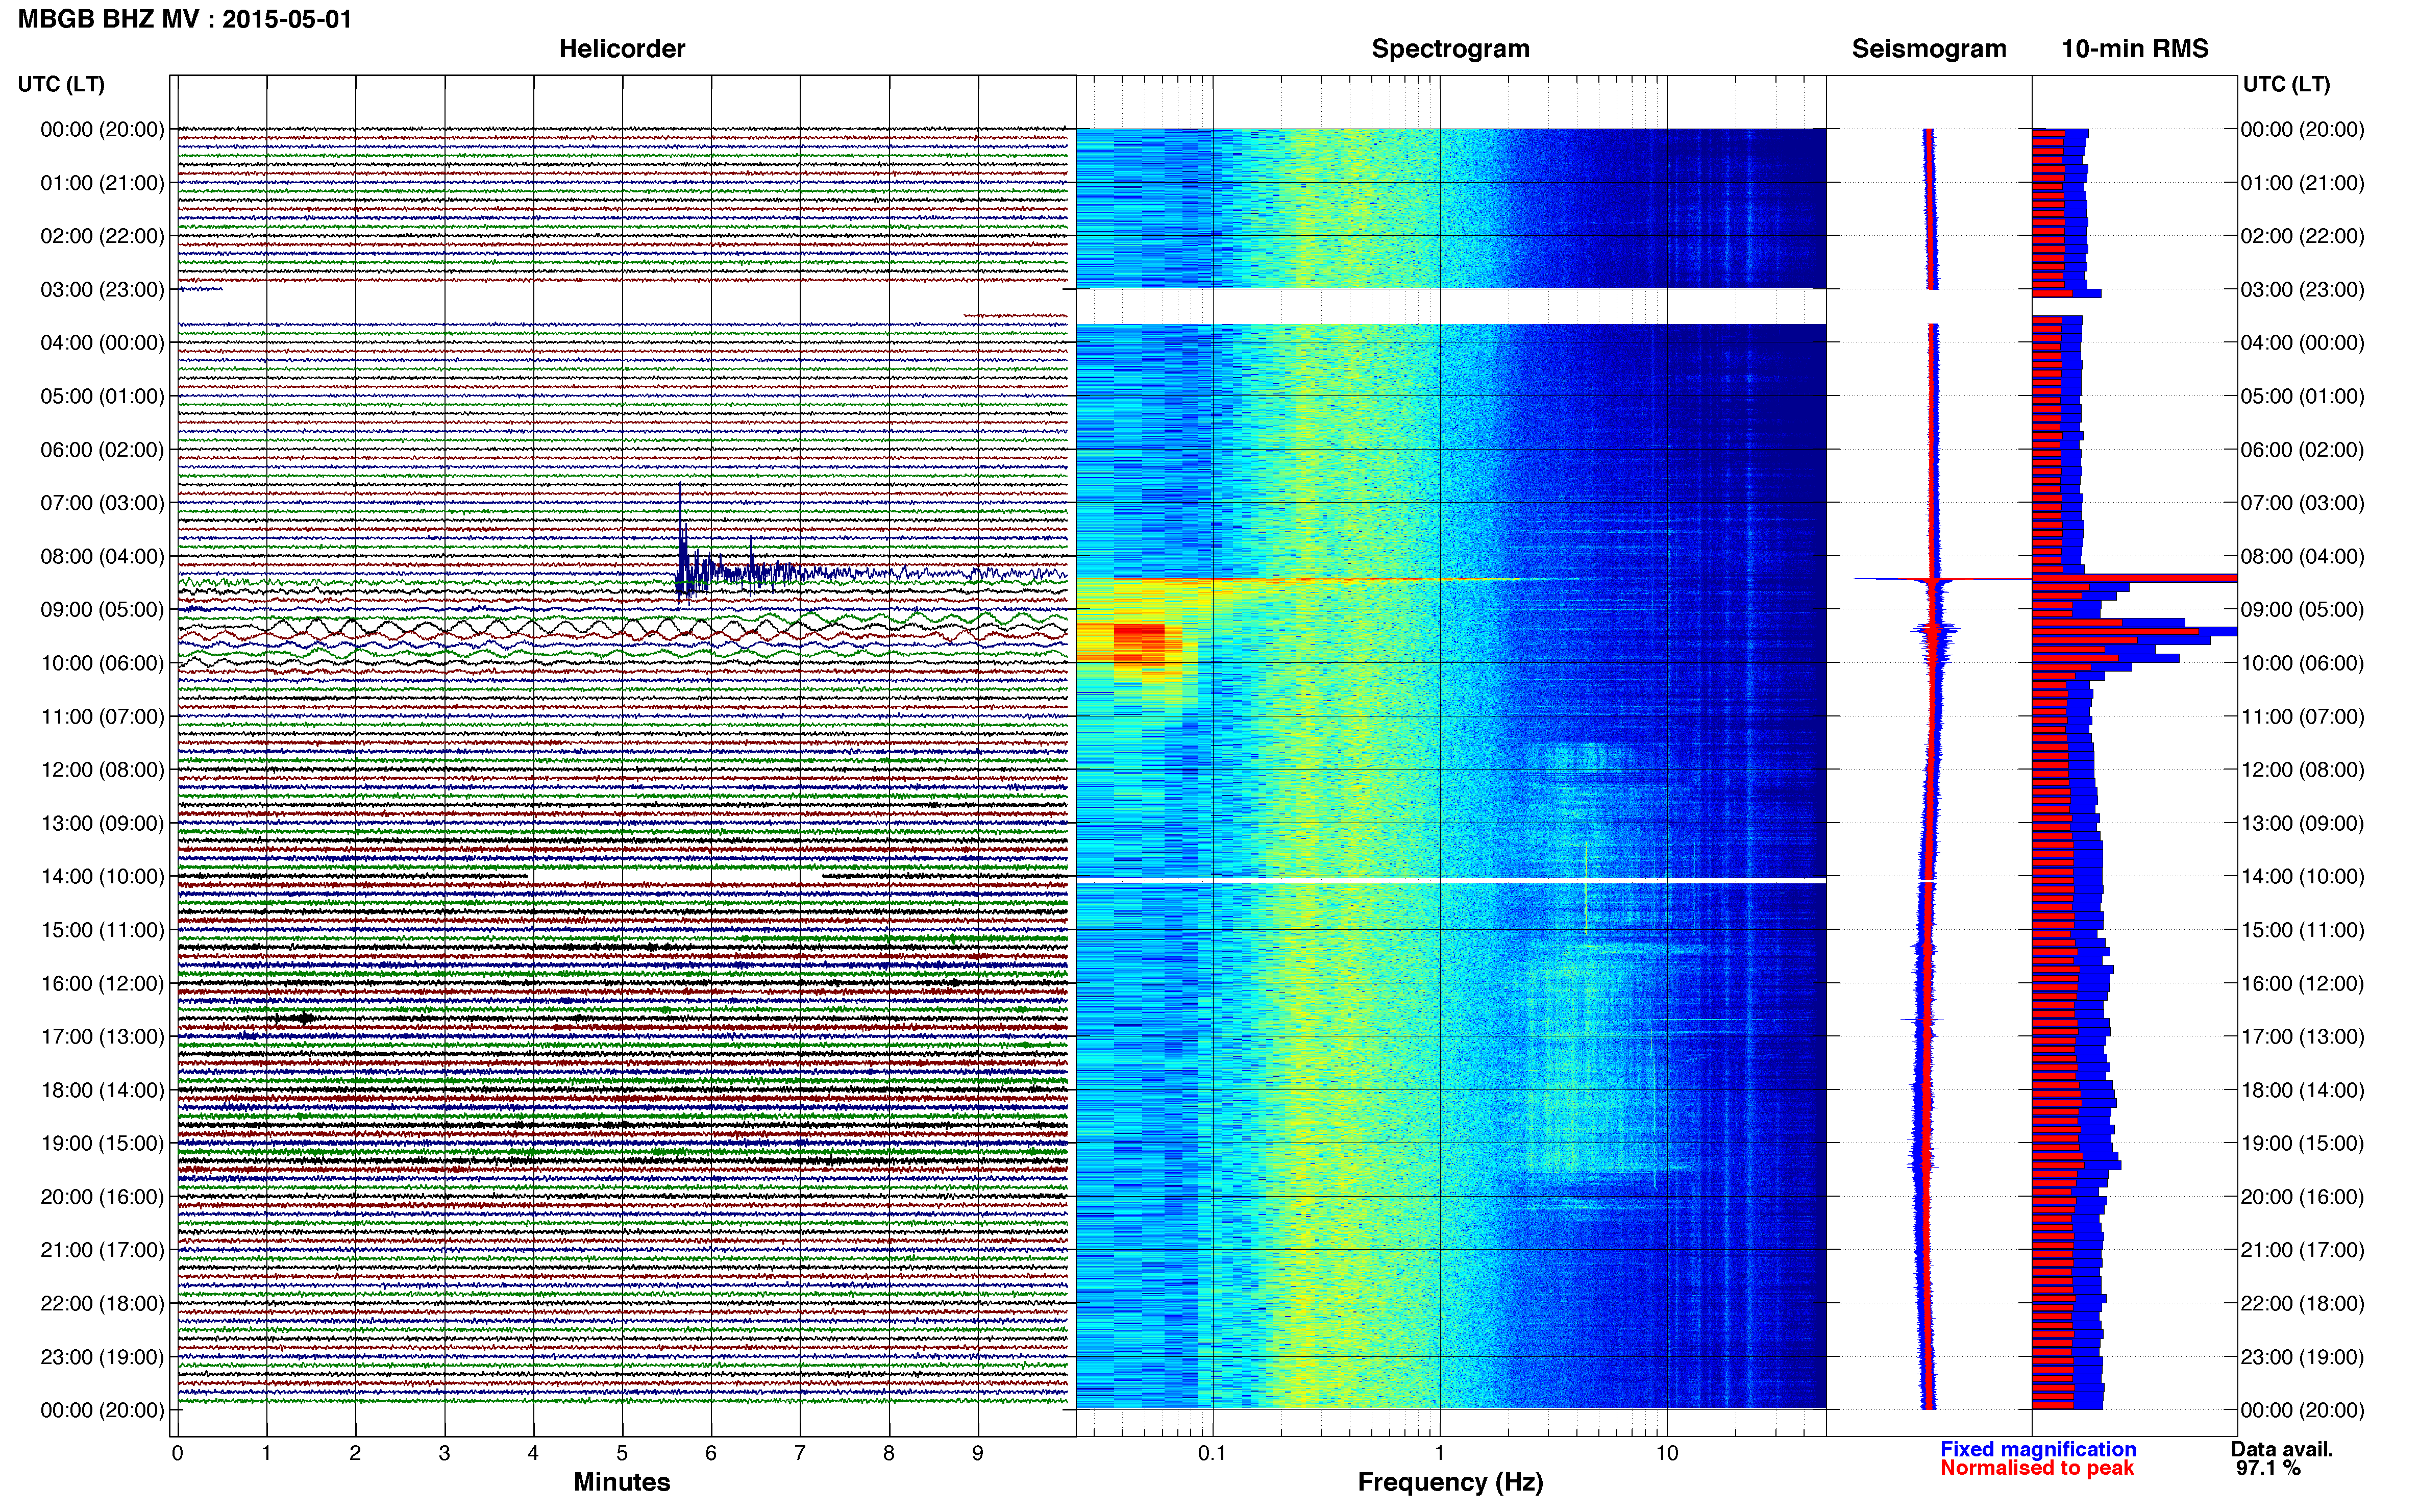This screenshot has width=2419, height=1512.
Task: Click the right '06:00 (02:00)' time label
Action: tap(2302, 449)
